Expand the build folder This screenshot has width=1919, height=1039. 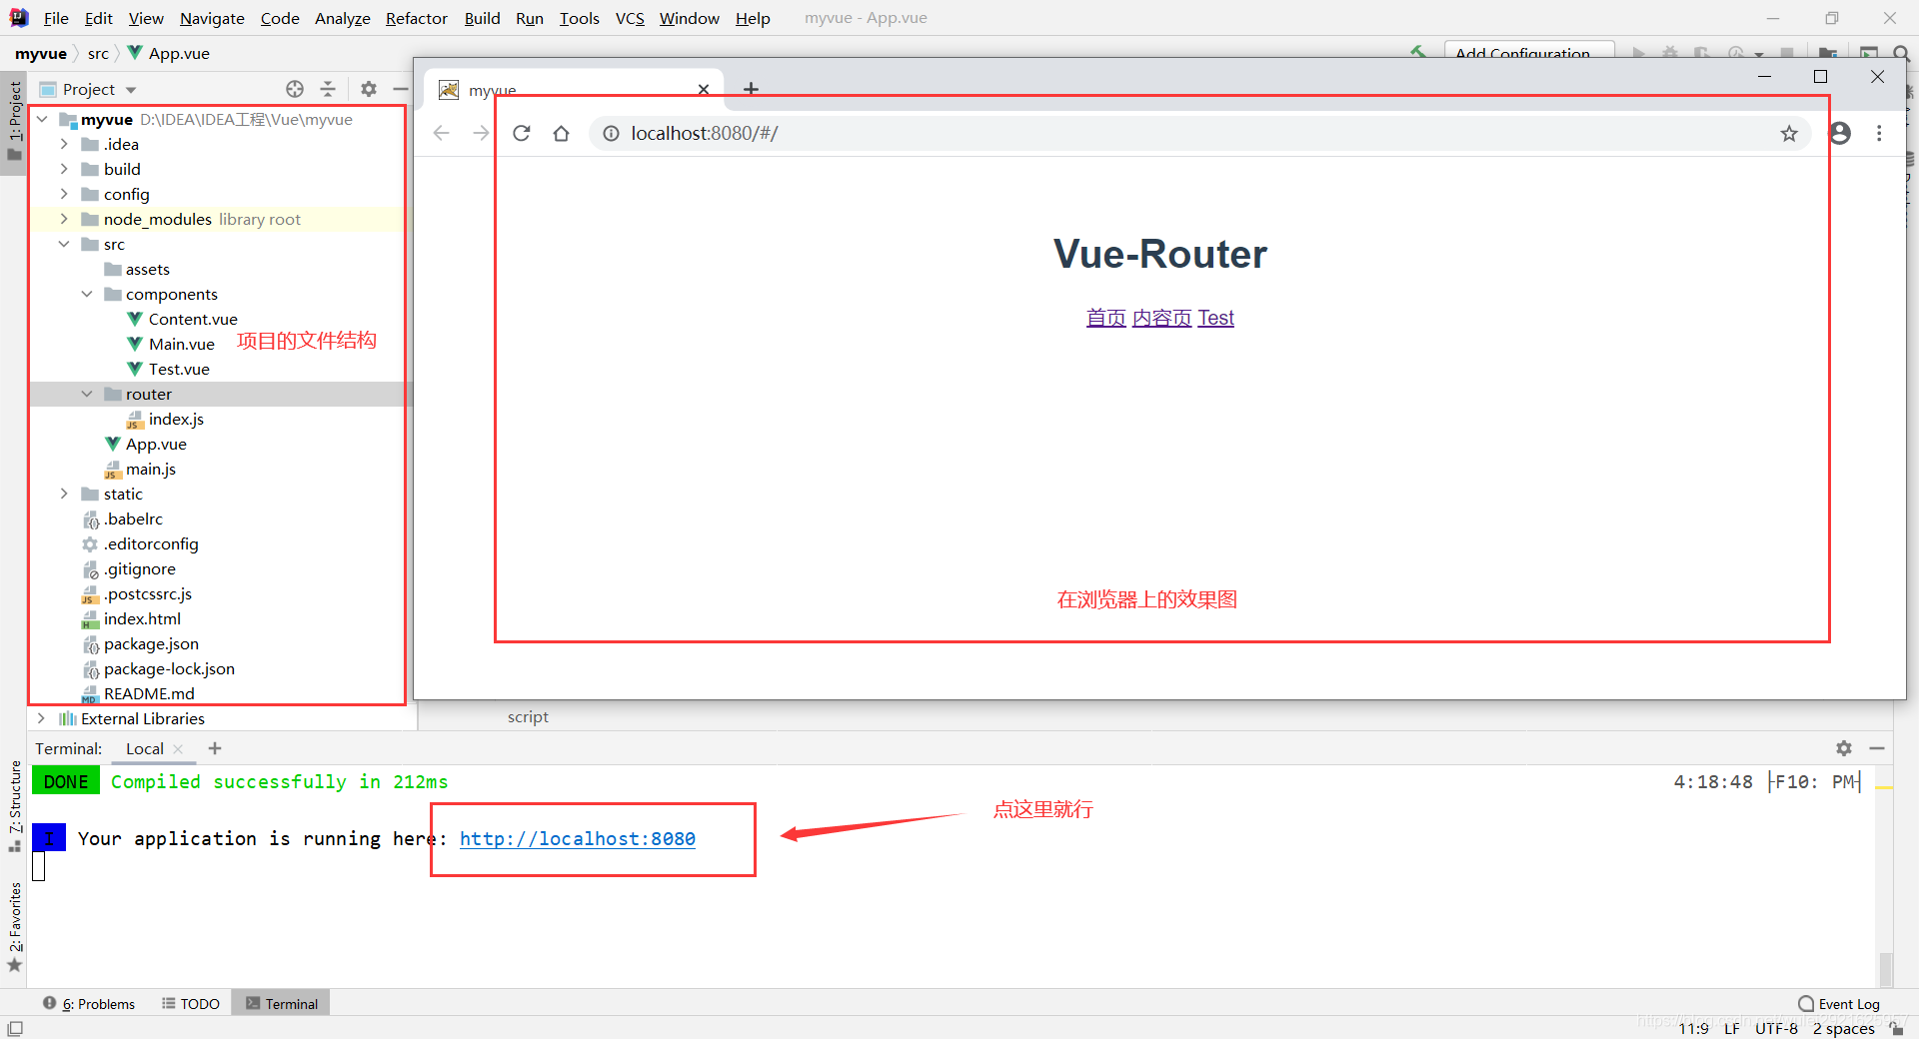[x=64, y=169]
